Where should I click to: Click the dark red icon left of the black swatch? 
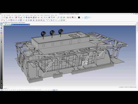(x=73, y=17)
